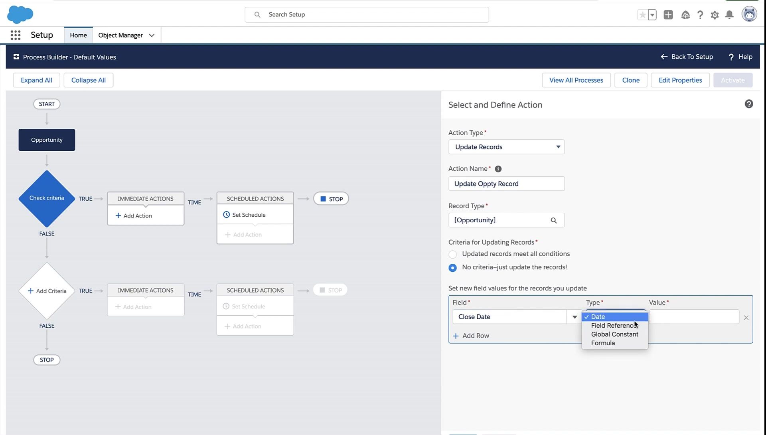The height and width of the screenshot is (435, 766).
Task: Click the Action Name info icon
Action: click(x=498, y=169)
